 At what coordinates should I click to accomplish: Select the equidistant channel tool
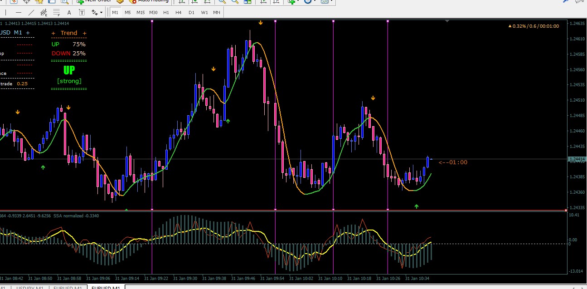click(x=44, y=12)
